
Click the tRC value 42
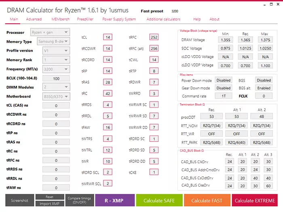108,94
